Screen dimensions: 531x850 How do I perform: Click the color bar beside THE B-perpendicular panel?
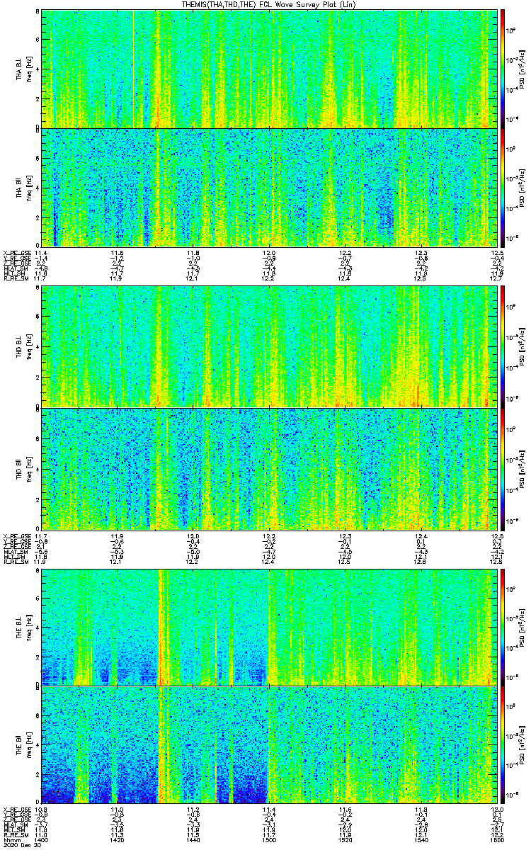click(x=503, y=626)
